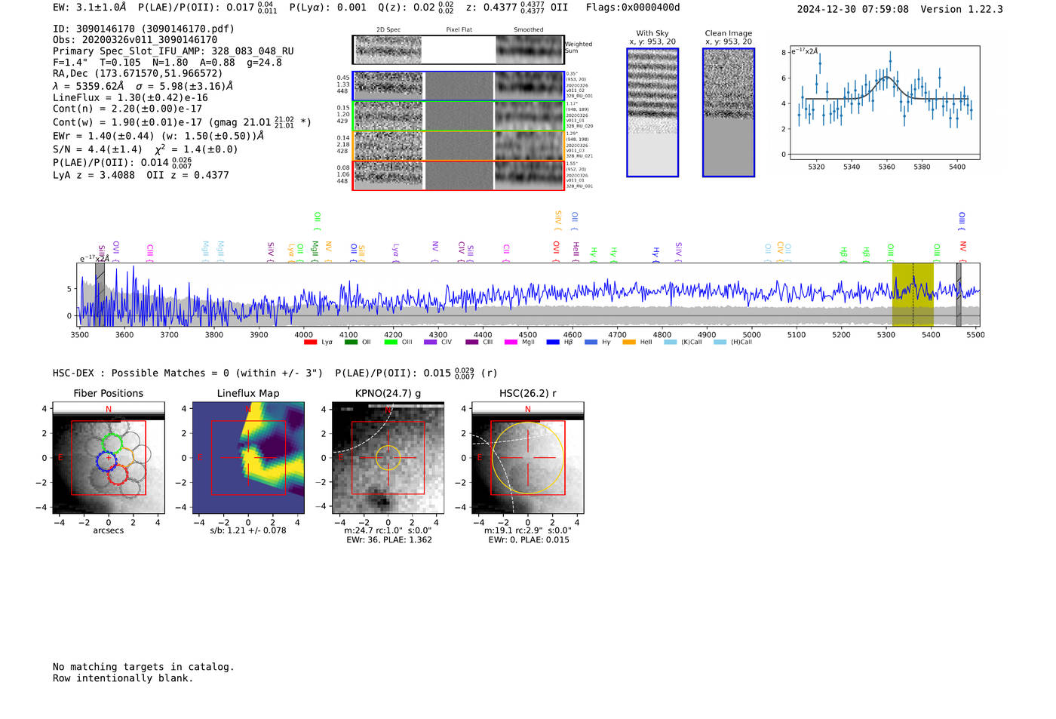Click the gray hatched band near 5460 Å
This screenshot has height=719, width=1056.
959,295
